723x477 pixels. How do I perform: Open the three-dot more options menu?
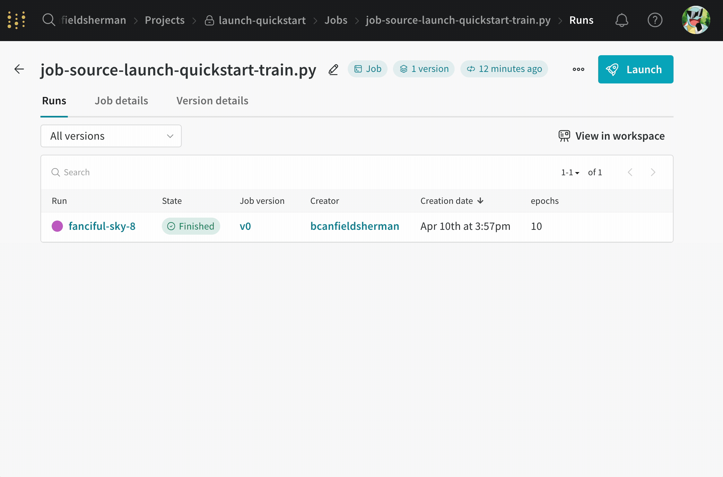578,69
